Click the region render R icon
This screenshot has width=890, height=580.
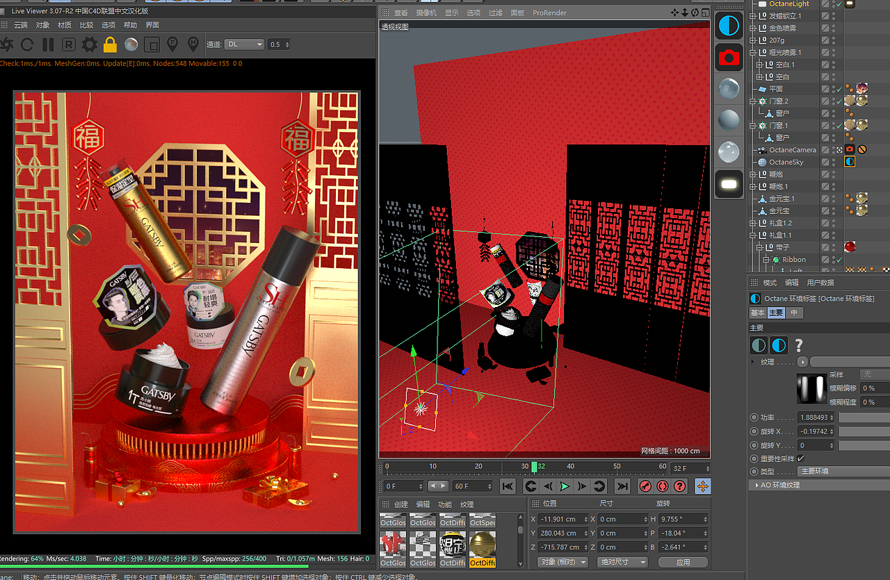(68, 44)
